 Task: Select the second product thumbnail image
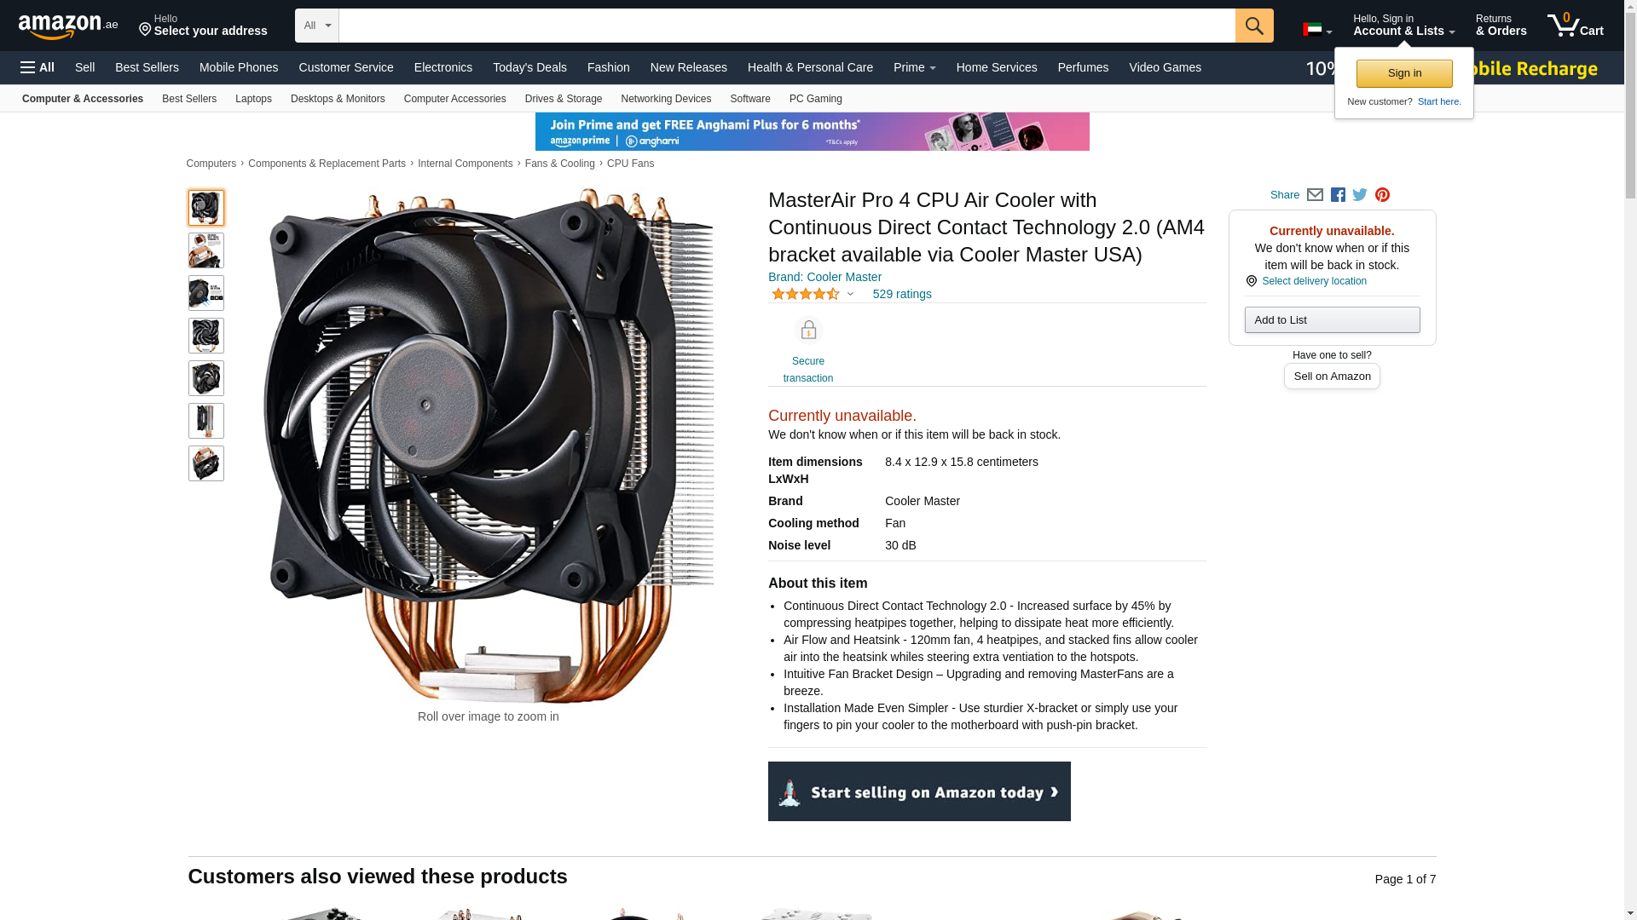tap(206, 250)
